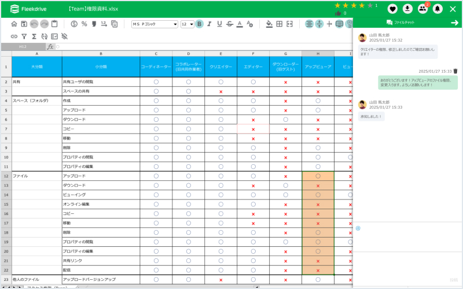Apply percent format to cells
463x289 pixels.
pos(84,24)
